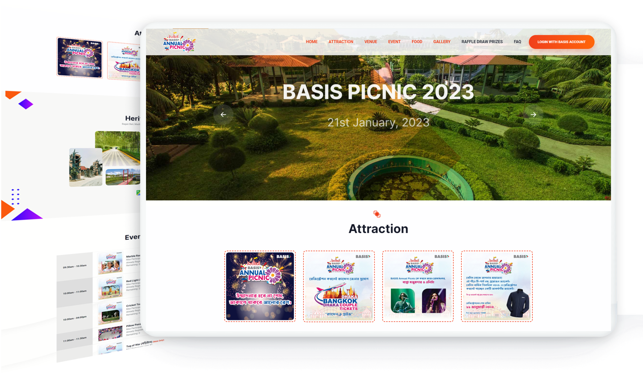Open the FOOD menu item
643x382 pixels.
[x=417, y=42]
